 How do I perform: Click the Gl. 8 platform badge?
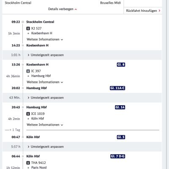pos(121,65)
